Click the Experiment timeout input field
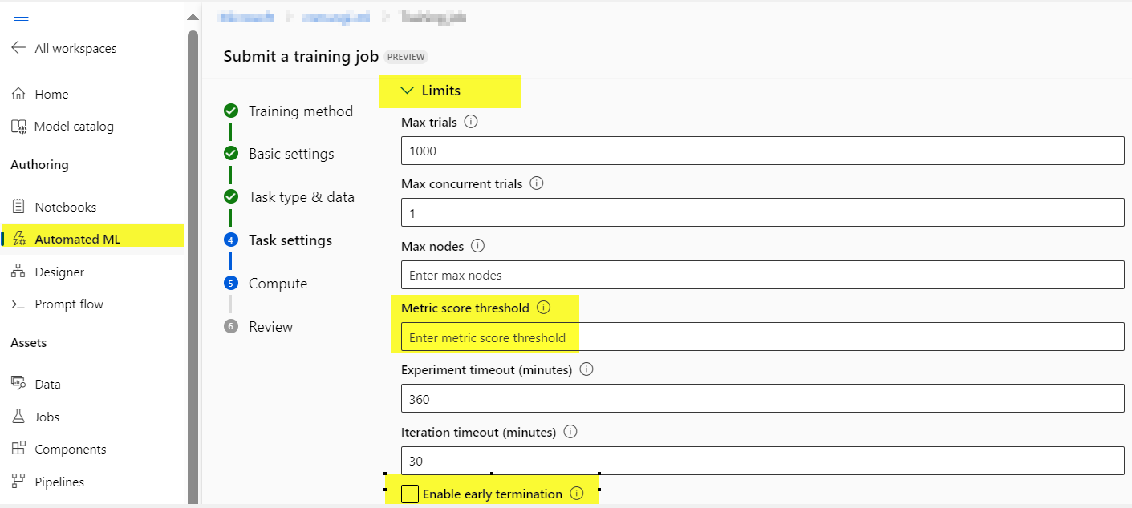The width and height of the screenshot is (1132, 508). [762, 399]
